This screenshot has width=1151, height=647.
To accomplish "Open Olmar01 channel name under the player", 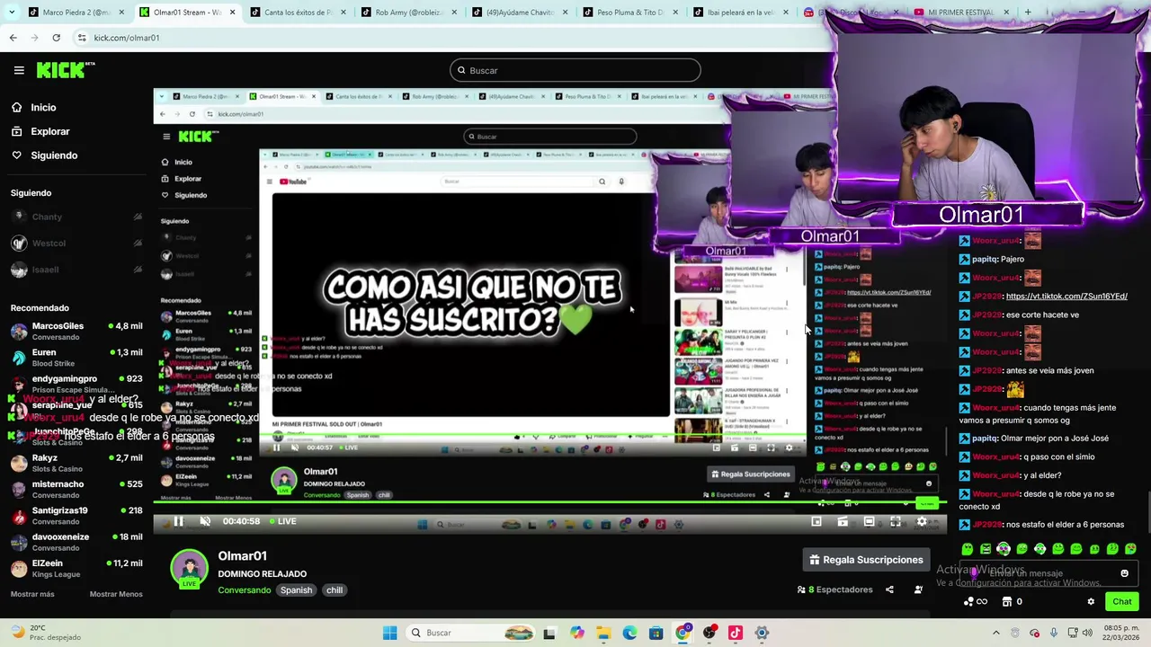I will pos(243,556).
